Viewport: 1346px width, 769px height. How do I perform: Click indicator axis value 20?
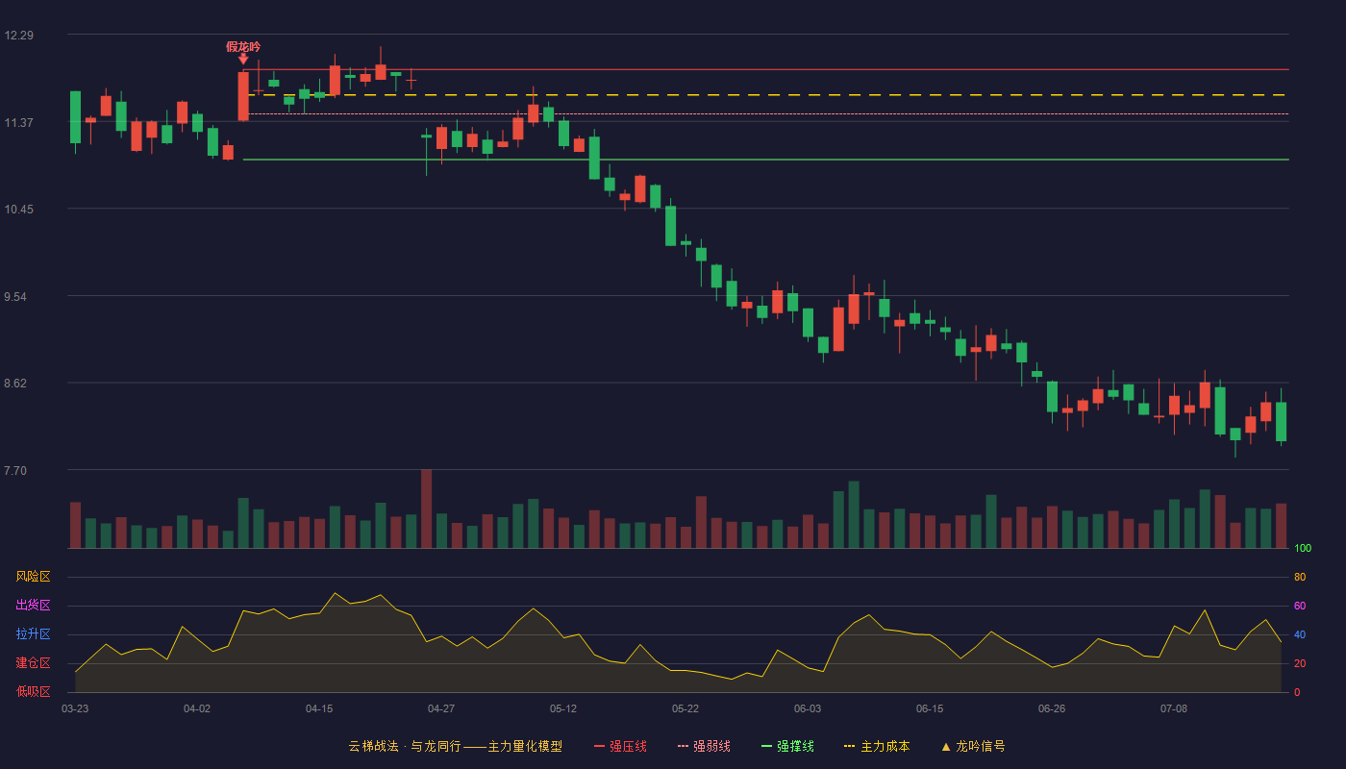tap(1300, 663)
